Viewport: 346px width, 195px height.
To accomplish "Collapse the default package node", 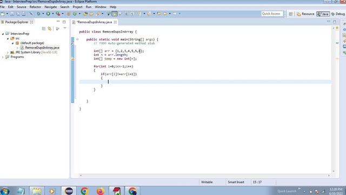I will (x=12, y=43).
